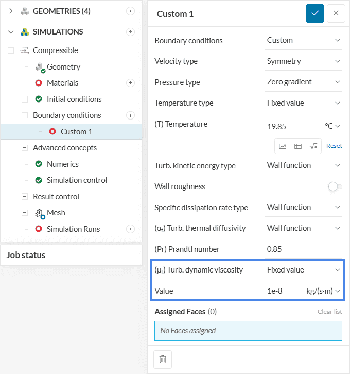Screen dimensions: 350x374
Task: Click Clear list for assigned faces
Action: click(329, 312)
